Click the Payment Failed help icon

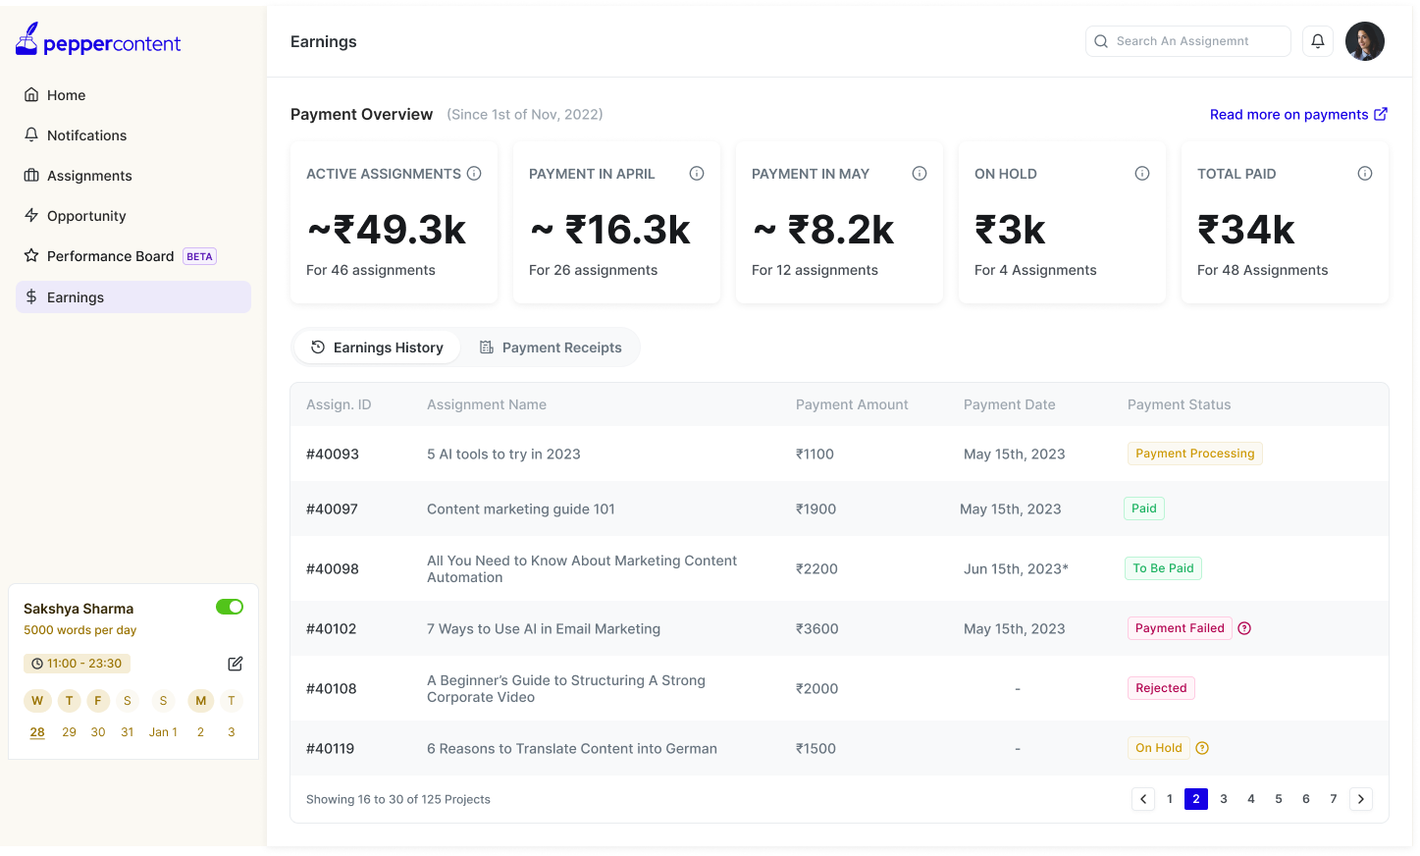click(1244, 628)
